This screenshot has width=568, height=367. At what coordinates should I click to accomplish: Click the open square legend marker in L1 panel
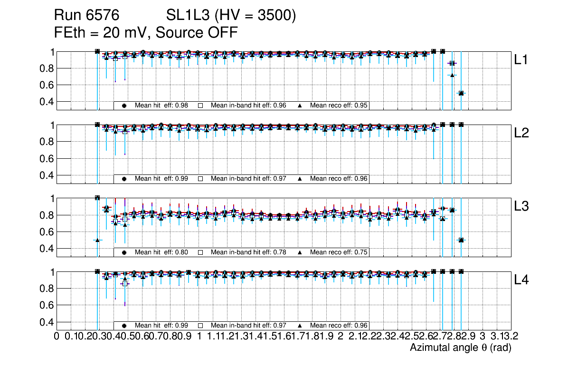[200, 106]
